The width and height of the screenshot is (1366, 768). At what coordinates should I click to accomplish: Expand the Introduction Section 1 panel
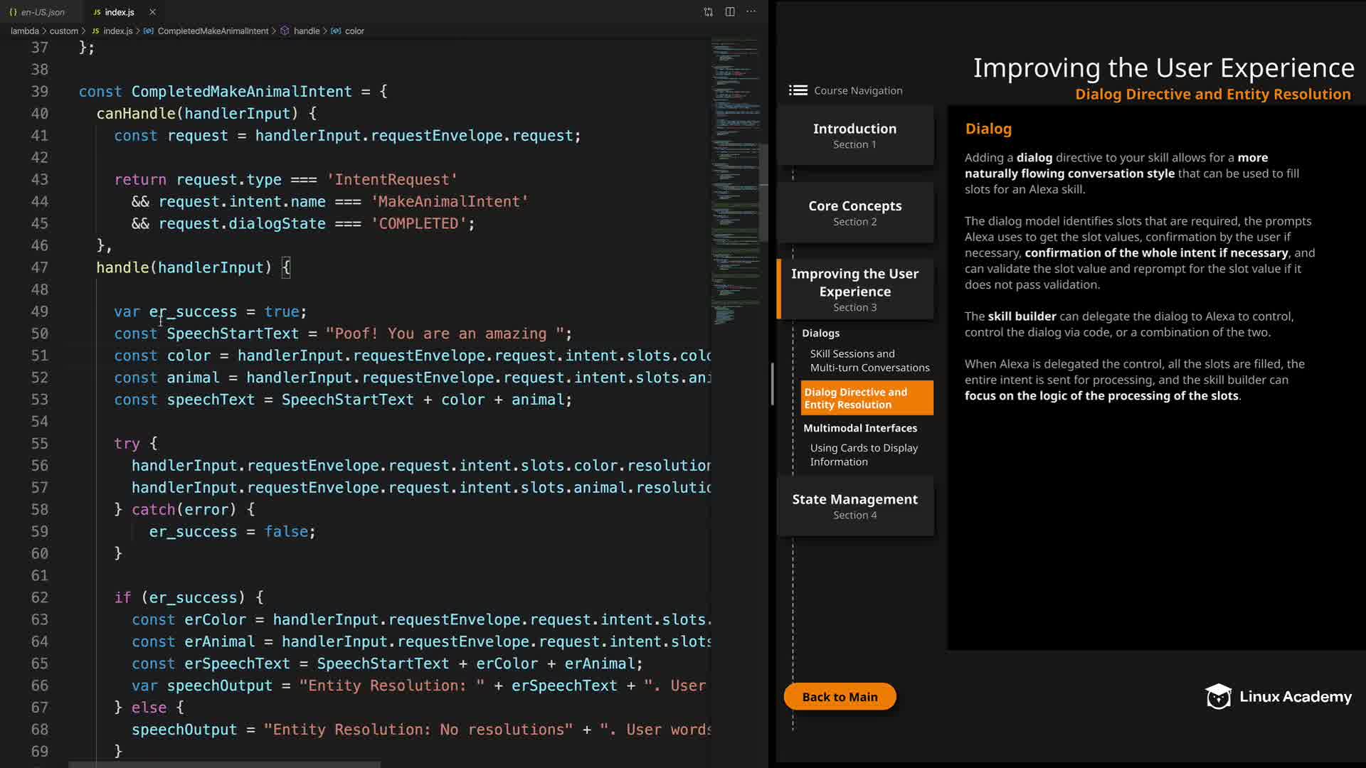tap(854, 135)
